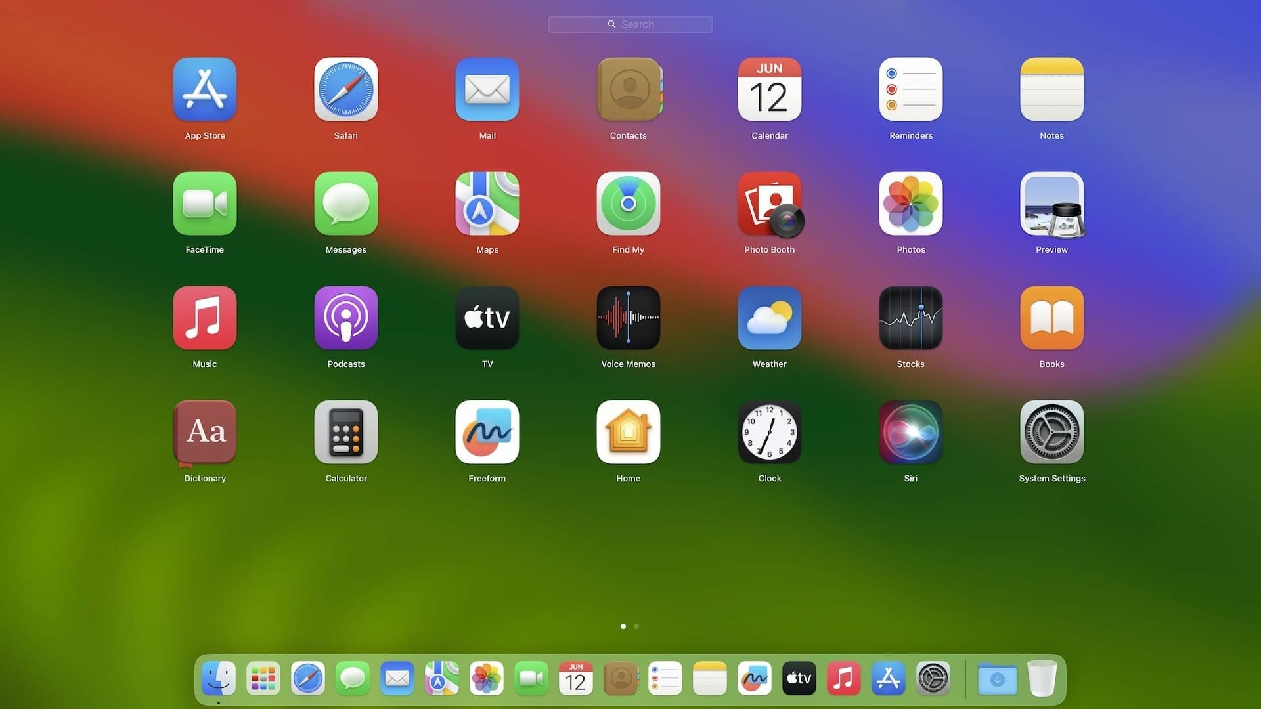Open the Preview app
1261x709 pixels.
click(x=1052, y=204)
